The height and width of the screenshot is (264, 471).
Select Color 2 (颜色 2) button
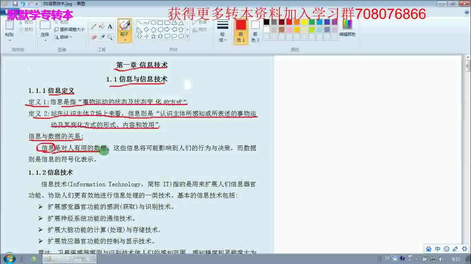(x=255, y=31)
